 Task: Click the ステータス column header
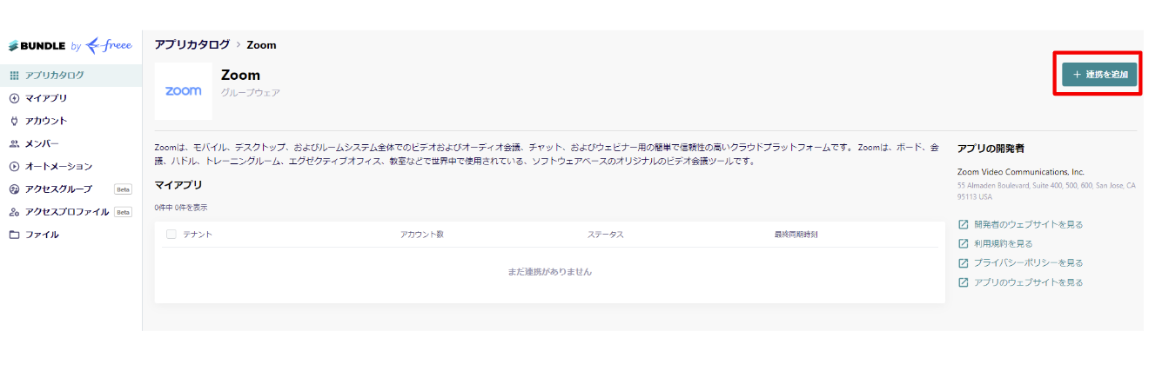click(x=605, y=235)
